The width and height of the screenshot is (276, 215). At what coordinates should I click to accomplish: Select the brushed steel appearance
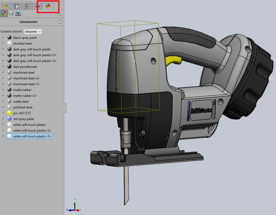(22, 44)
